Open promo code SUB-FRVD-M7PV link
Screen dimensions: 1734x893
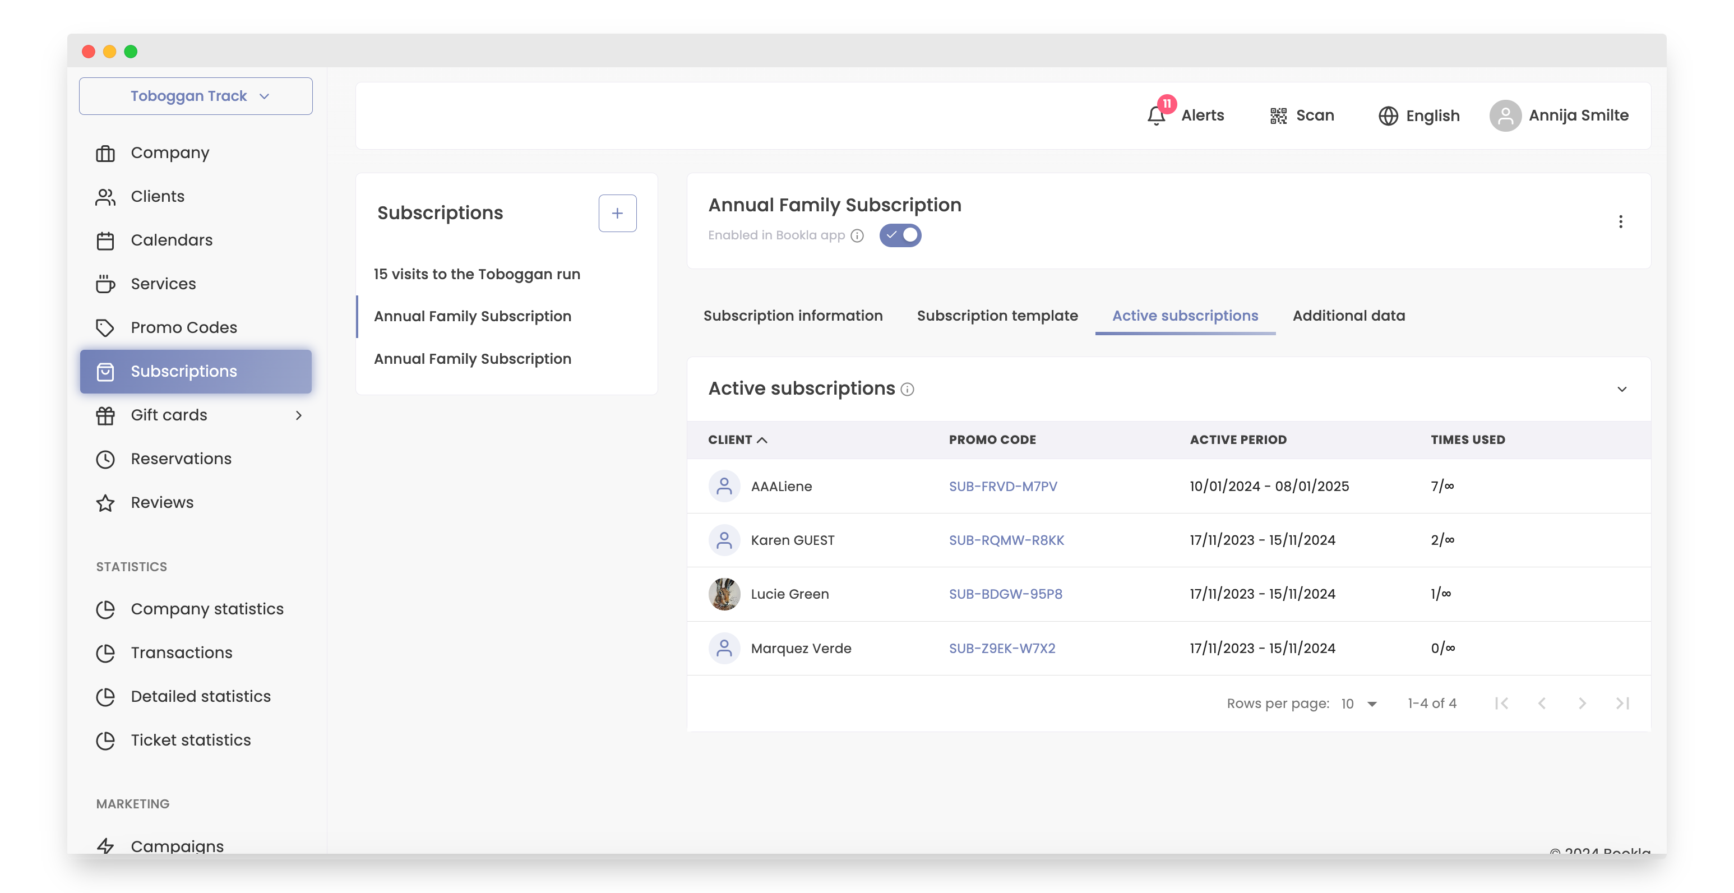click(1002, 486)
